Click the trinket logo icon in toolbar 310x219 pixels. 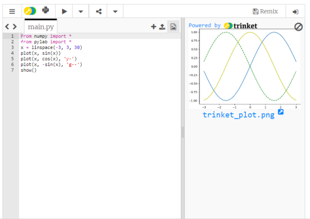pos(30,11)
